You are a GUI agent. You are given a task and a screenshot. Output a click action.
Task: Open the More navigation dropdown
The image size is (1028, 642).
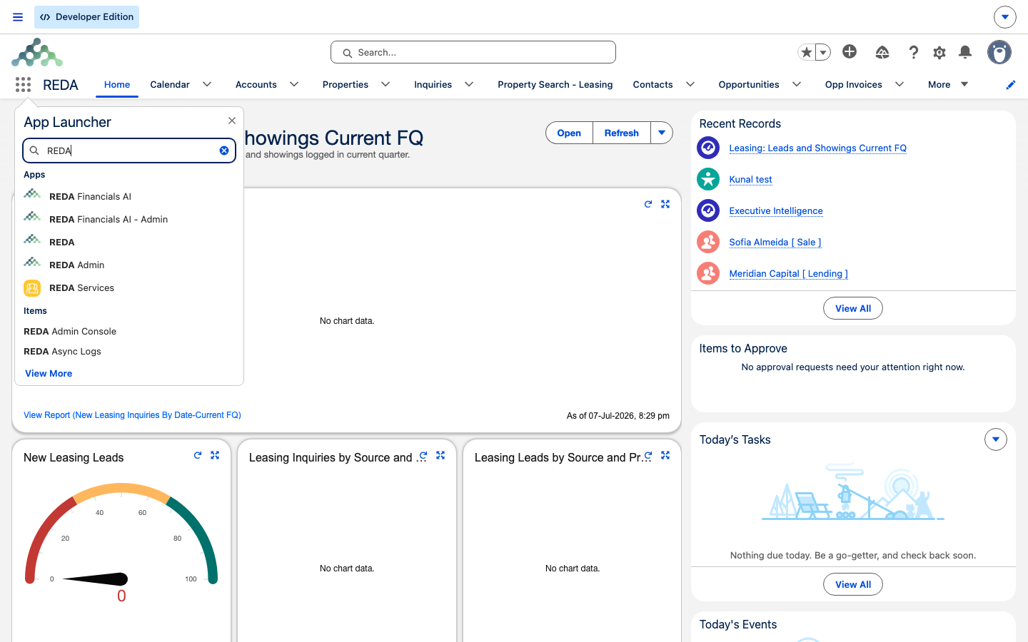pyautogui.click(x=948, y=84)
